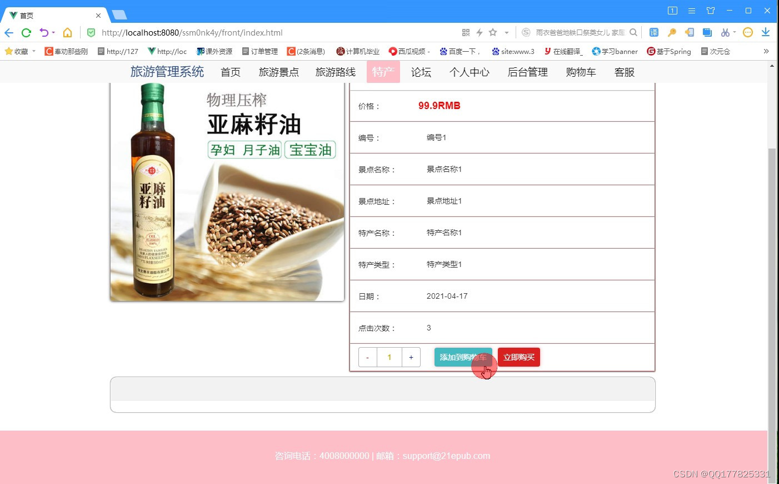The height and width of the screenshot is (484, 779).
Task: Open the 个人中心 navigation item
Action: pos(470,72)
